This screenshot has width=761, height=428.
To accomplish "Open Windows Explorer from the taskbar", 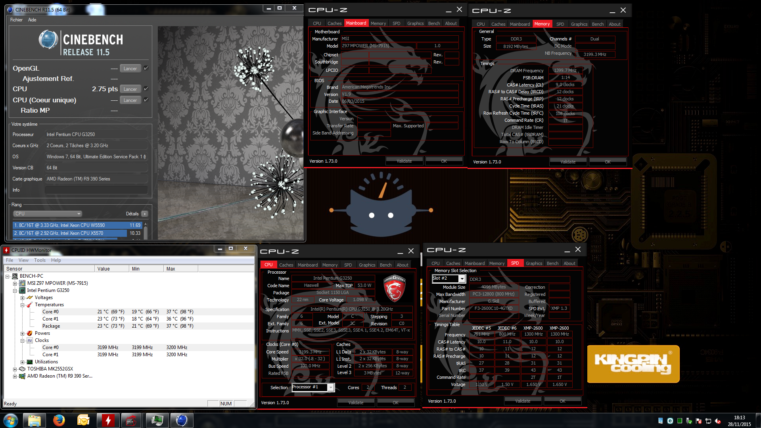I will 35,420.
